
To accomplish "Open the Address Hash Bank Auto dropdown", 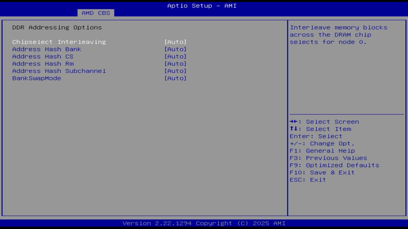I will (x=175, y=49).
